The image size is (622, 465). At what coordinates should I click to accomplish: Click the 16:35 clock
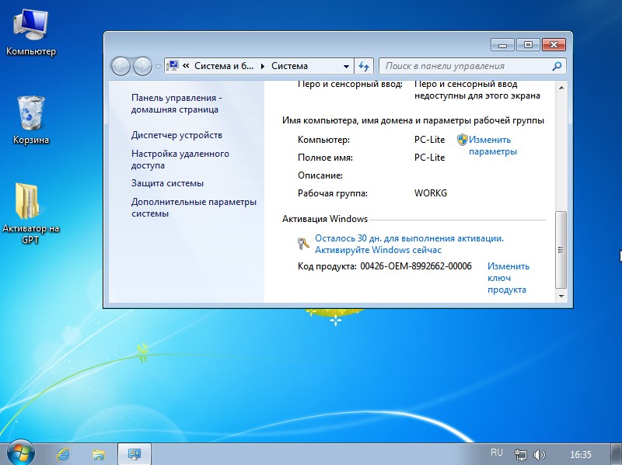coord(580,454)
